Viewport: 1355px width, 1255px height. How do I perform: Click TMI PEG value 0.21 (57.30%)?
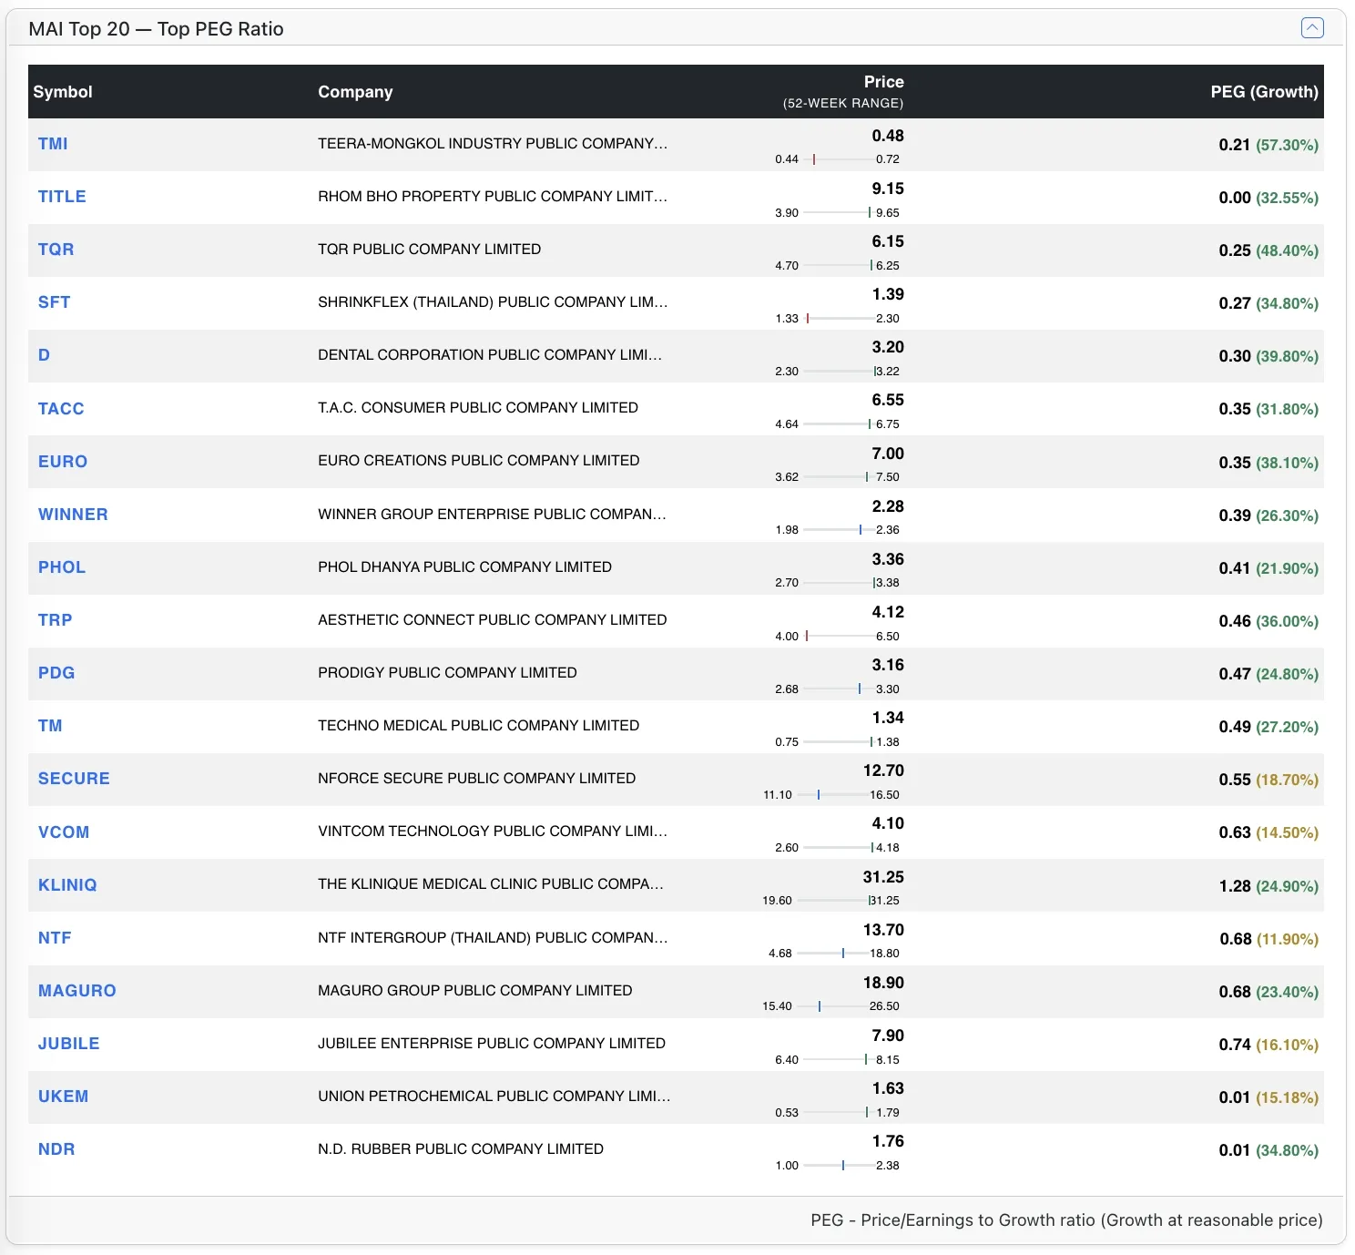1268,145
